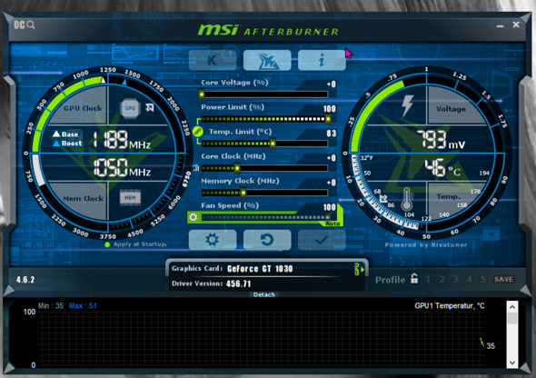Select profile slot 4
This screenshot has width=536, height=378.
coord(470,280)
